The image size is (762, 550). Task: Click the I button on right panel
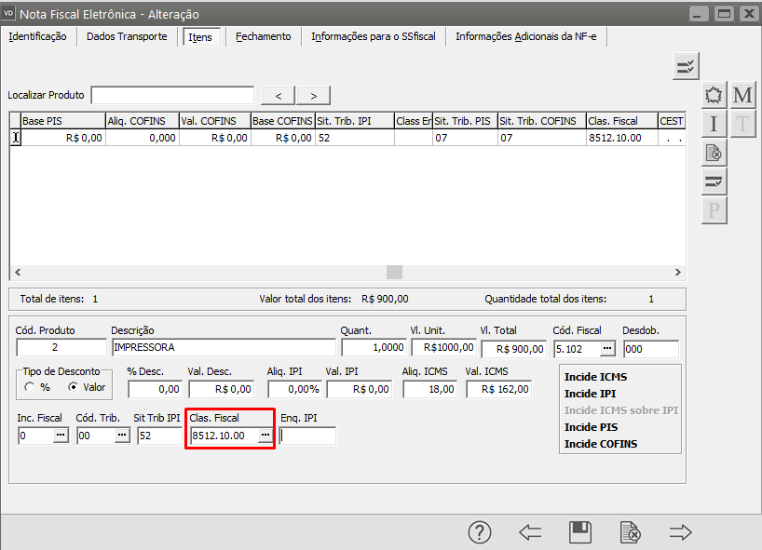pos(714,124)
